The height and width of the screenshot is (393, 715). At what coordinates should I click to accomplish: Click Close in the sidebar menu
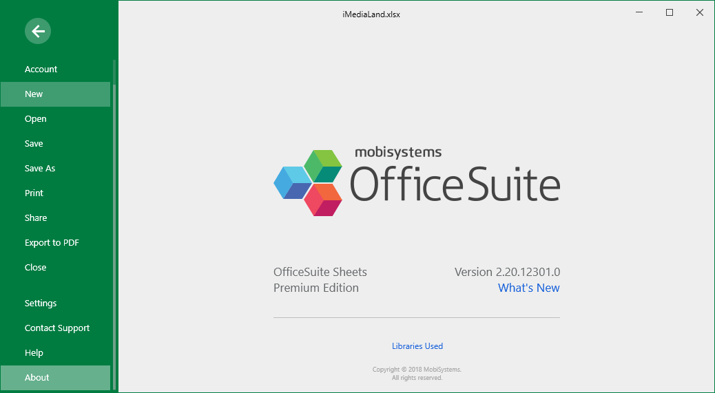(x=55, y=267)
